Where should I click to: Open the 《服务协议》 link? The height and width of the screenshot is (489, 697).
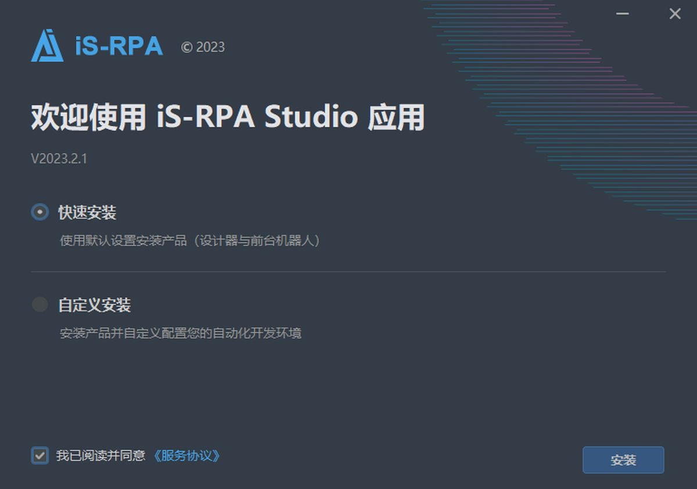click(187, 455)
